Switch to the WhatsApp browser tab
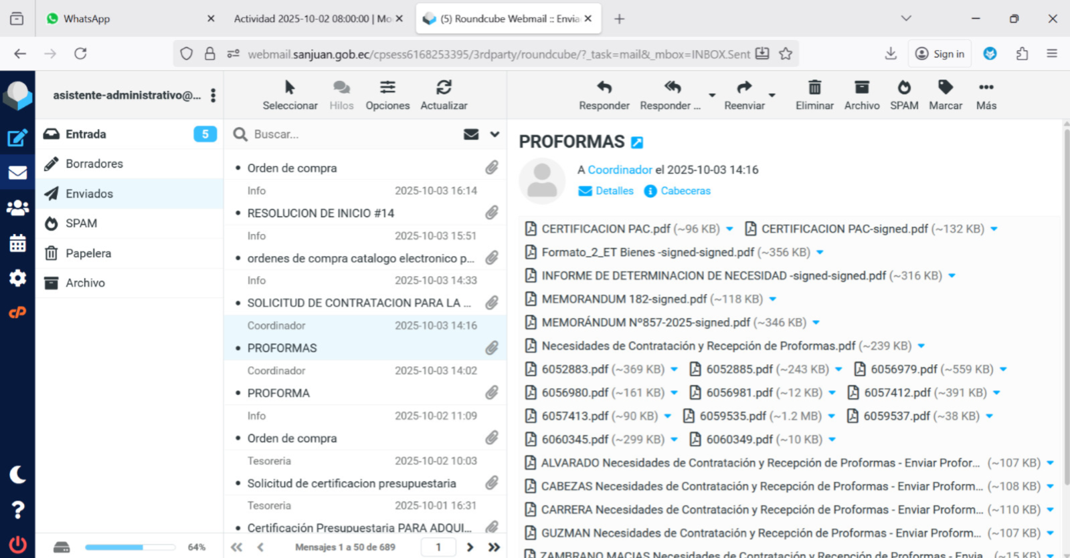The height and width of the screenshot is (558, 1070). click(x=87, y=19)
